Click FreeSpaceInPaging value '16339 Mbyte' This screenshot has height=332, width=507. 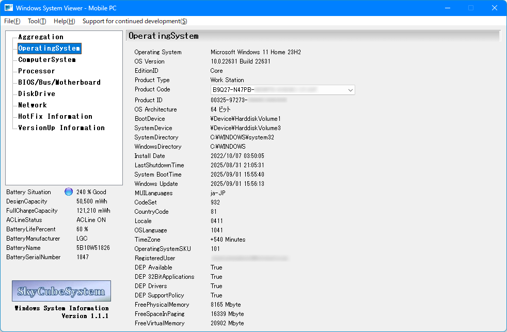pyautogui.click(x=227, y=314)
